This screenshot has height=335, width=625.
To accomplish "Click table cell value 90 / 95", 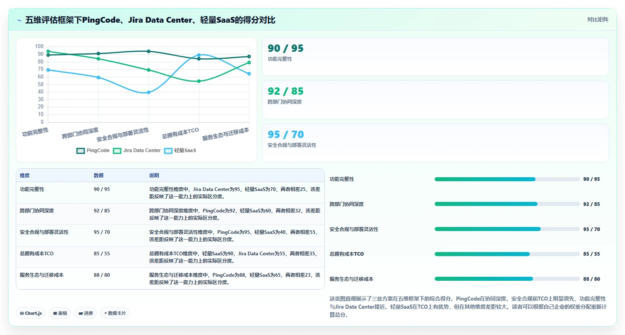I will [102, 189].
